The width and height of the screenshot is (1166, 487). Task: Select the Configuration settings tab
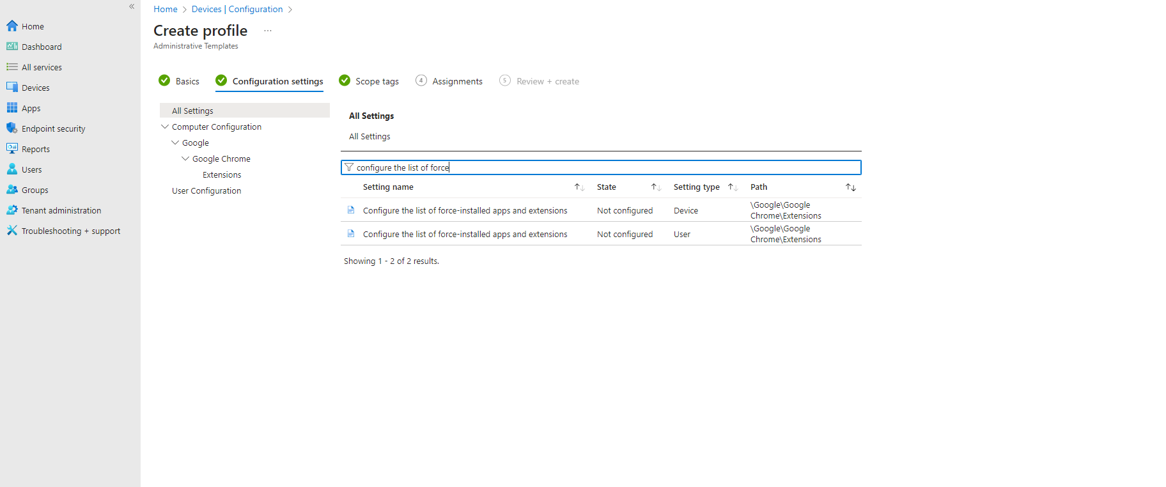pos(269,81)
